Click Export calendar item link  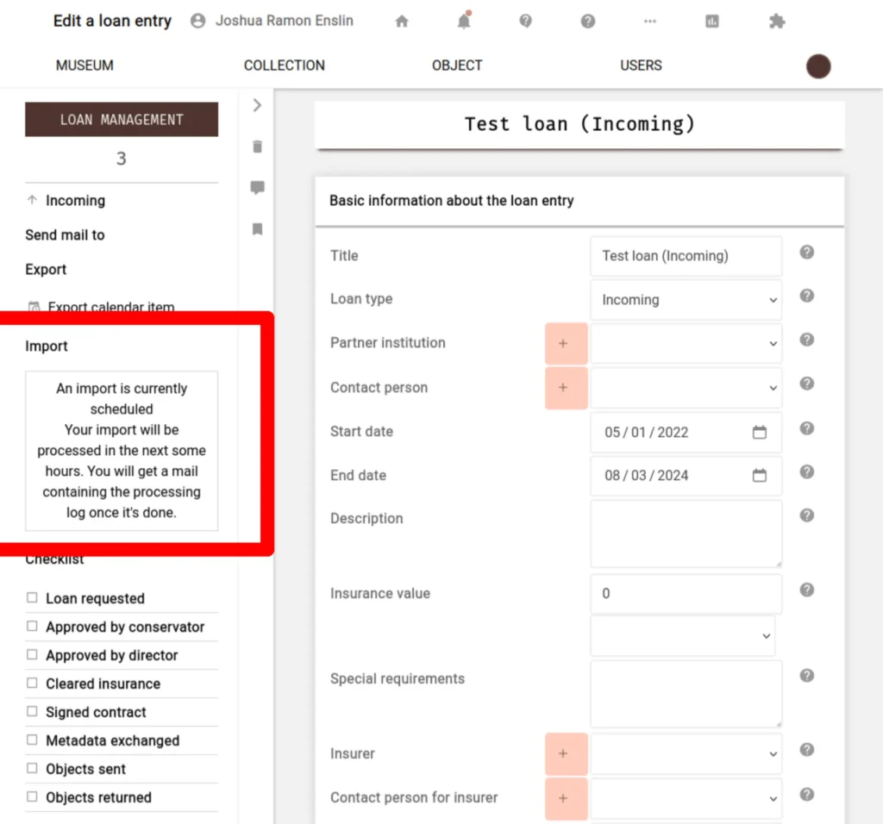111,307
